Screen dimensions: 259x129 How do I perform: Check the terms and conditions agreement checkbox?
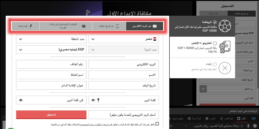point(157,124)
